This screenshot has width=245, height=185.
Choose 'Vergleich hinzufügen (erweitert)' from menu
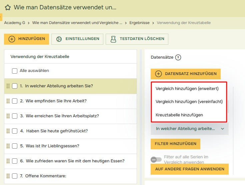[x=187, y=89]
